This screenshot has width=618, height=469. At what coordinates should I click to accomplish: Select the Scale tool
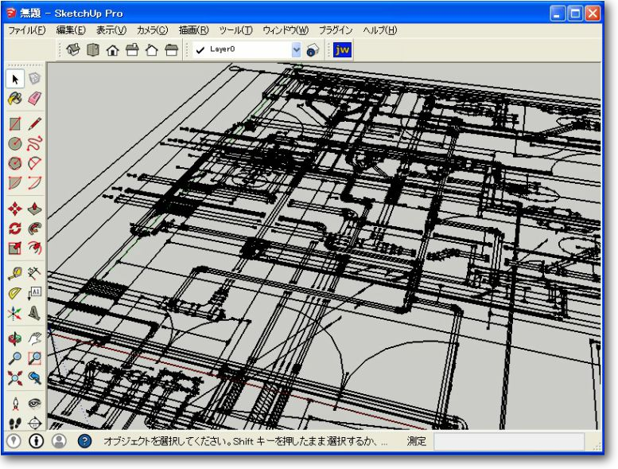(15, 248)
